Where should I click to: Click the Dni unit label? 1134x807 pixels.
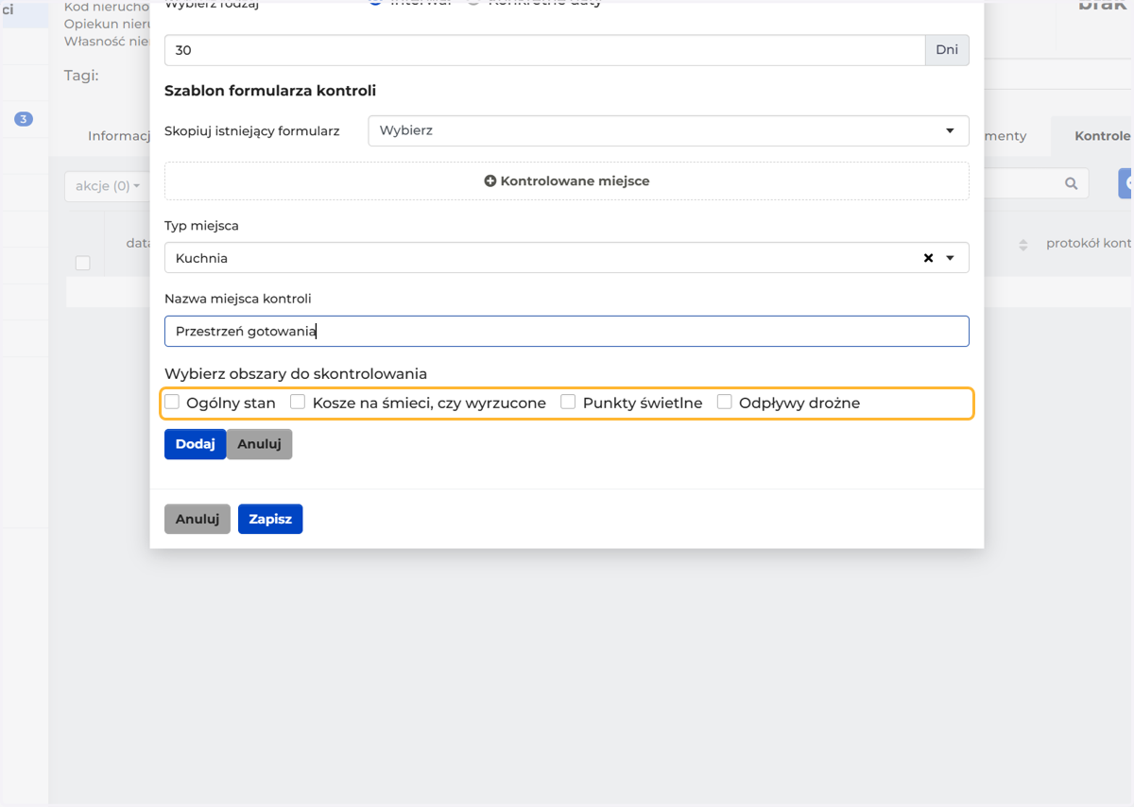tap(947, 50)
